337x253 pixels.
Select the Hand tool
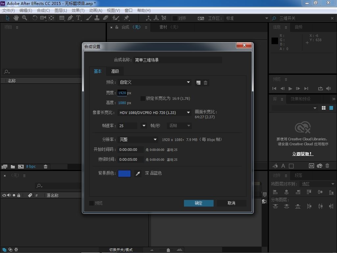[16, 18]
